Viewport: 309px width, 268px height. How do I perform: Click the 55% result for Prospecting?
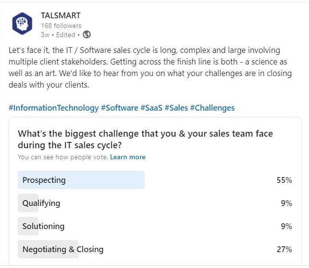click(x=284, y=180)
